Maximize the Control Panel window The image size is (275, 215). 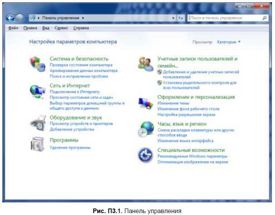(249, 6)
